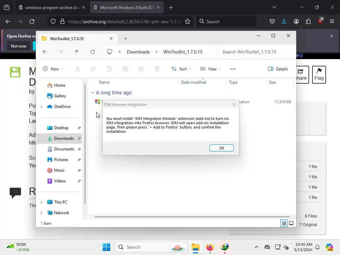Select Home in Explorer sidebar

click(59, 85)
